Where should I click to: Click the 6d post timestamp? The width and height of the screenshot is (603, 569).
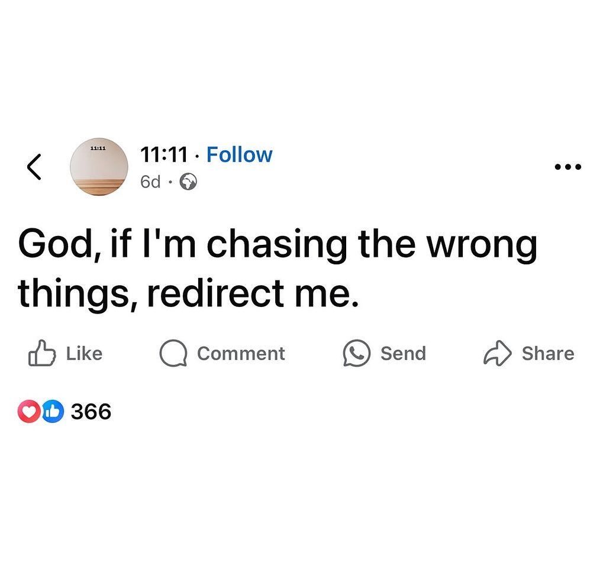click(x=150, y=182)
